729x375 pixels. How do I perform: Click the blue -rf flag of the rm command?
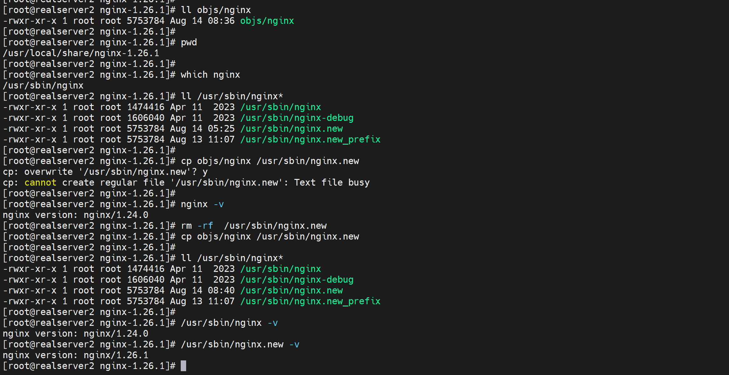pyautogui.click(x=205, y=226)
